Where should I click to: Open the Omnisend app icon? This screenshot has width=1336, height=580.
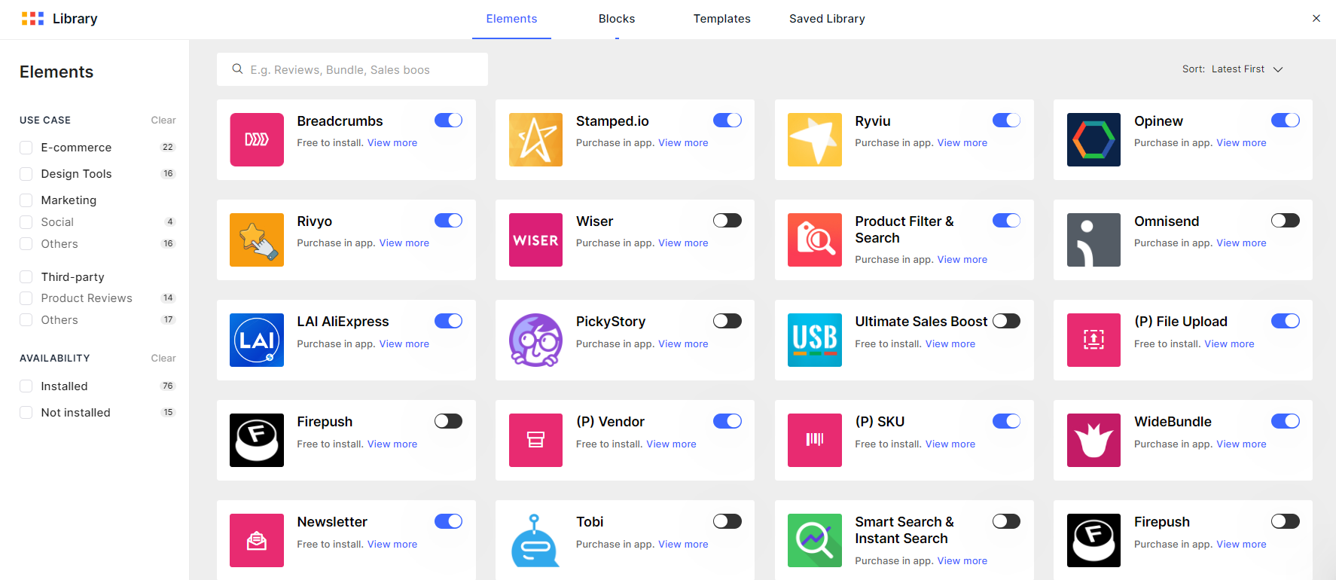(x=1094, y=240)
